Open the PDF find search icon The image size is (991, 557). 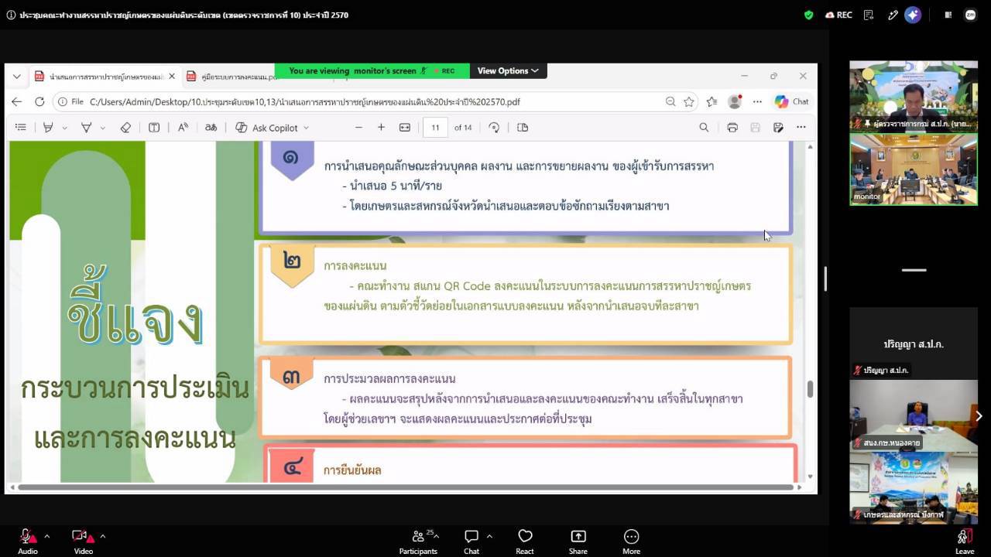(704, 128)
